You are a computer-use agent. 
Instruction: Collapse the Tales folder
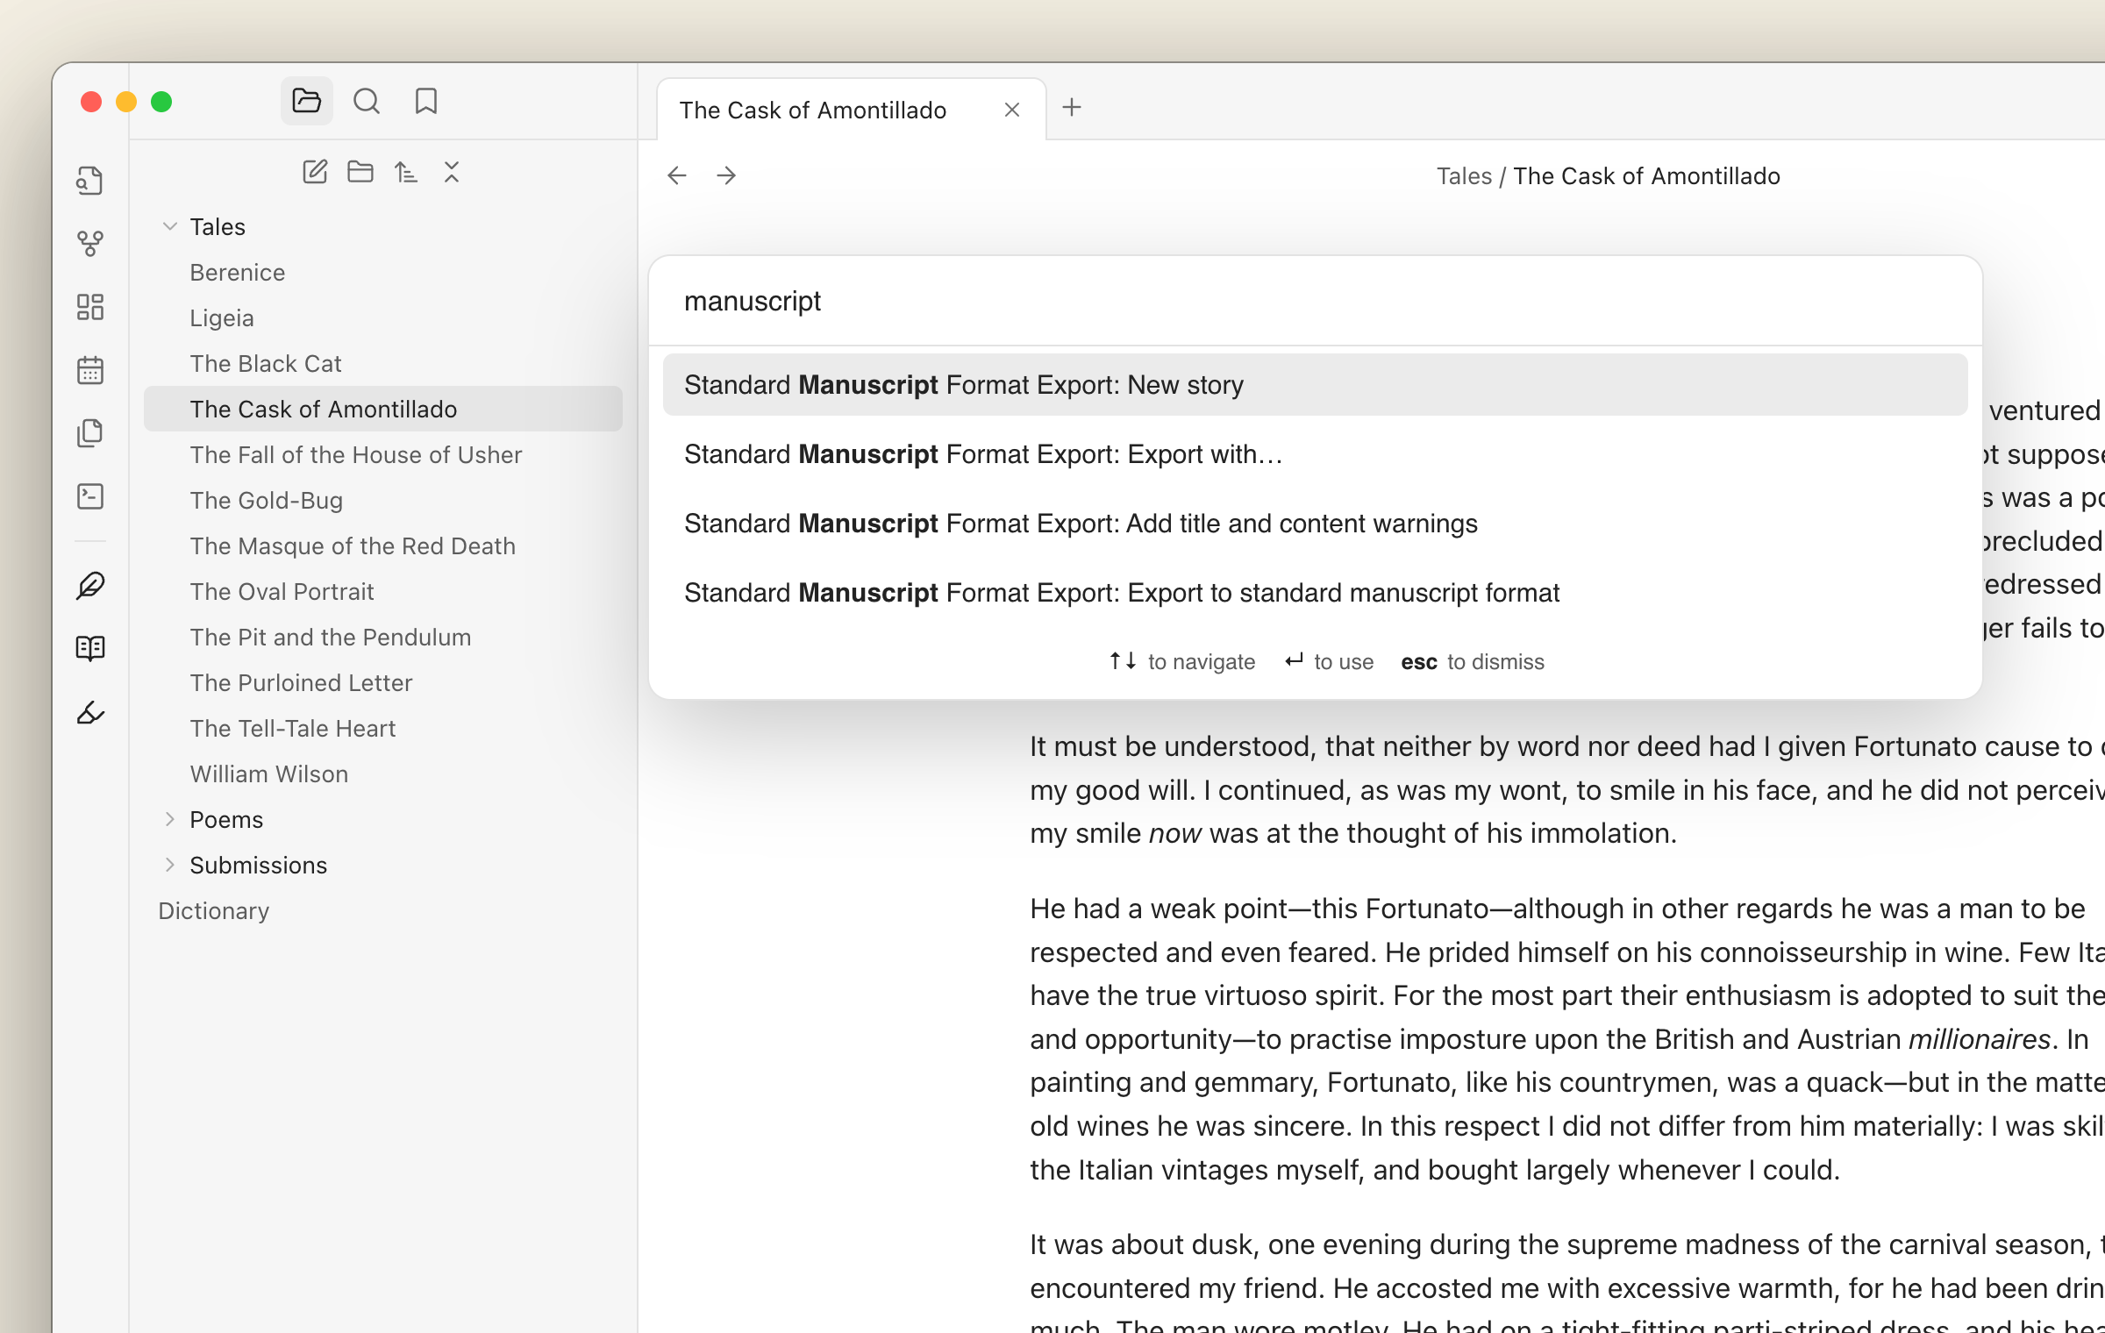pos(170,226)
